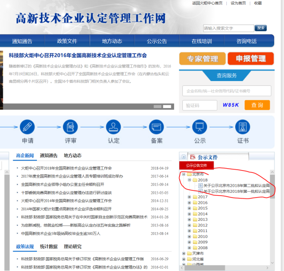This screenshot has height=271, width=284.
Task: Expand the 2016 tree node
Action: (189, 202)
